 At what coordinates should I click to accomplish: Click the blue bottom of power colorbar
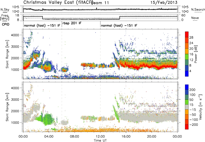(187, 74)
